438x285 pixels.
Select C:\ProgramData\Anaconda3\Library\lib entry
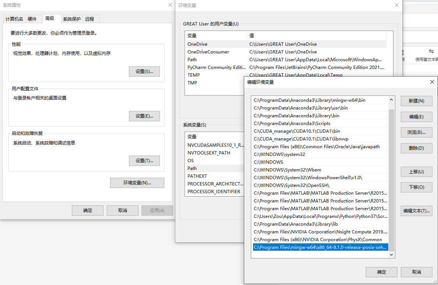pyautogui.click(x=320, y=224)
